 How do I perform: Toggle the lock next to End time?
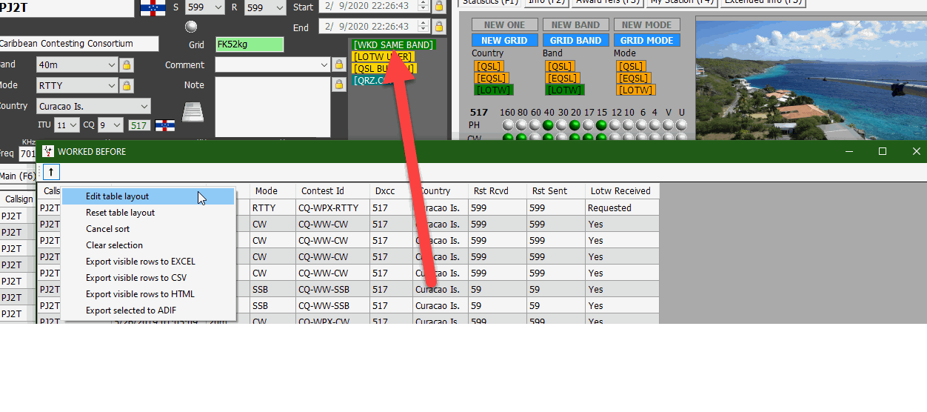[x=439, y=27]
